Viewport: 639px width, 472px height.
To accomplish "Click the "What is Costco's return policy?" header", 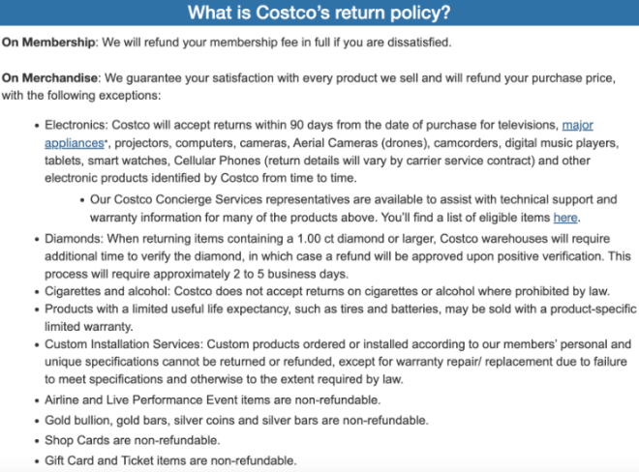I will pos(319,13).
